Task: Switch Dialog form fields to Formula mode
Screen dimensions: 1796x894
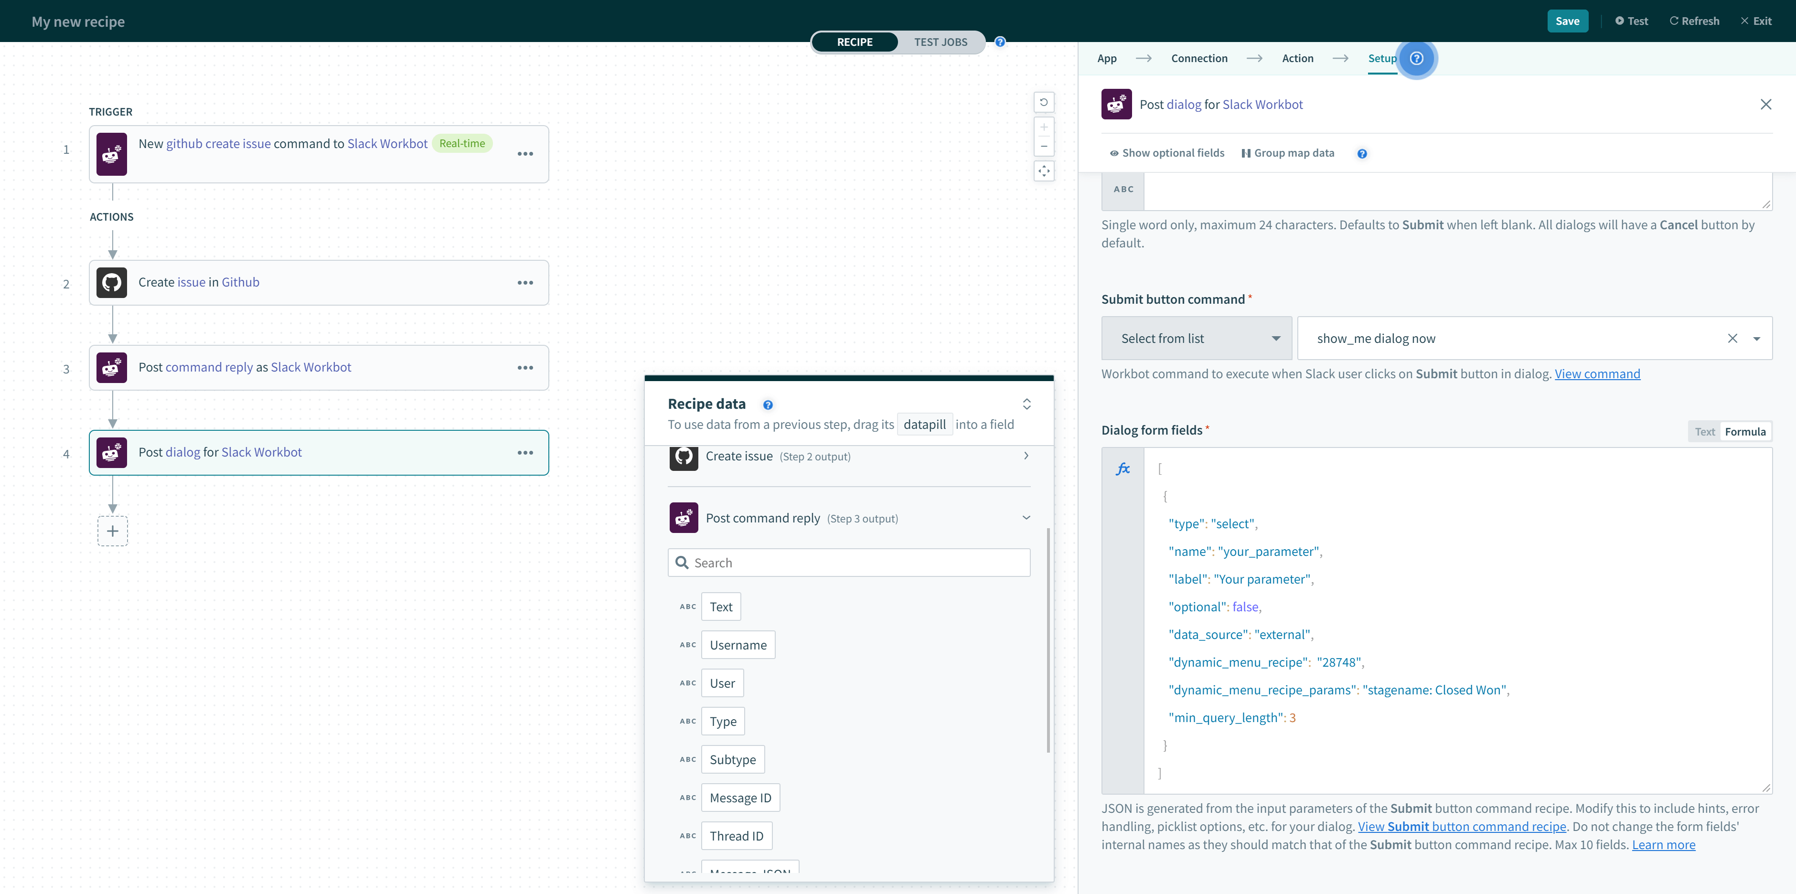Action: point(1746,431)
